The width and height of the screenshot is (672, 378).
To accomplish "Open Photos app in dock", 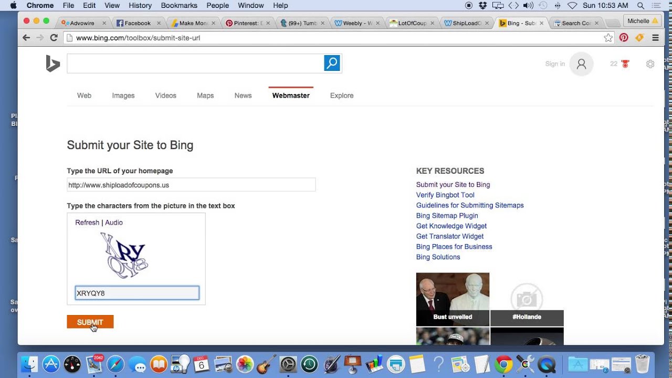I will [245, 364].
